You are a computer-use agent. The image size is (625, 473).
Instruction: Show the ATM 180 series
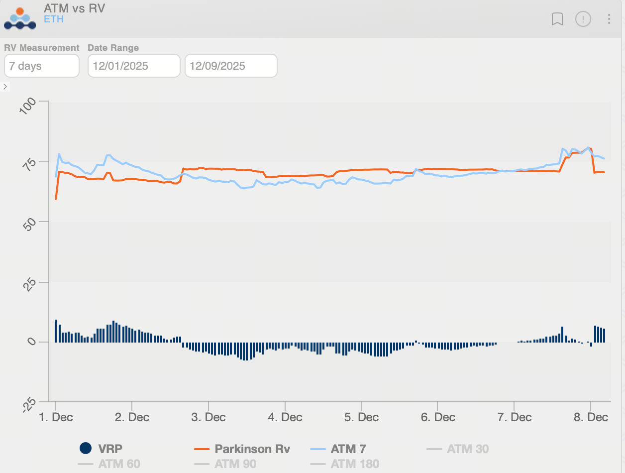[355, 464]
